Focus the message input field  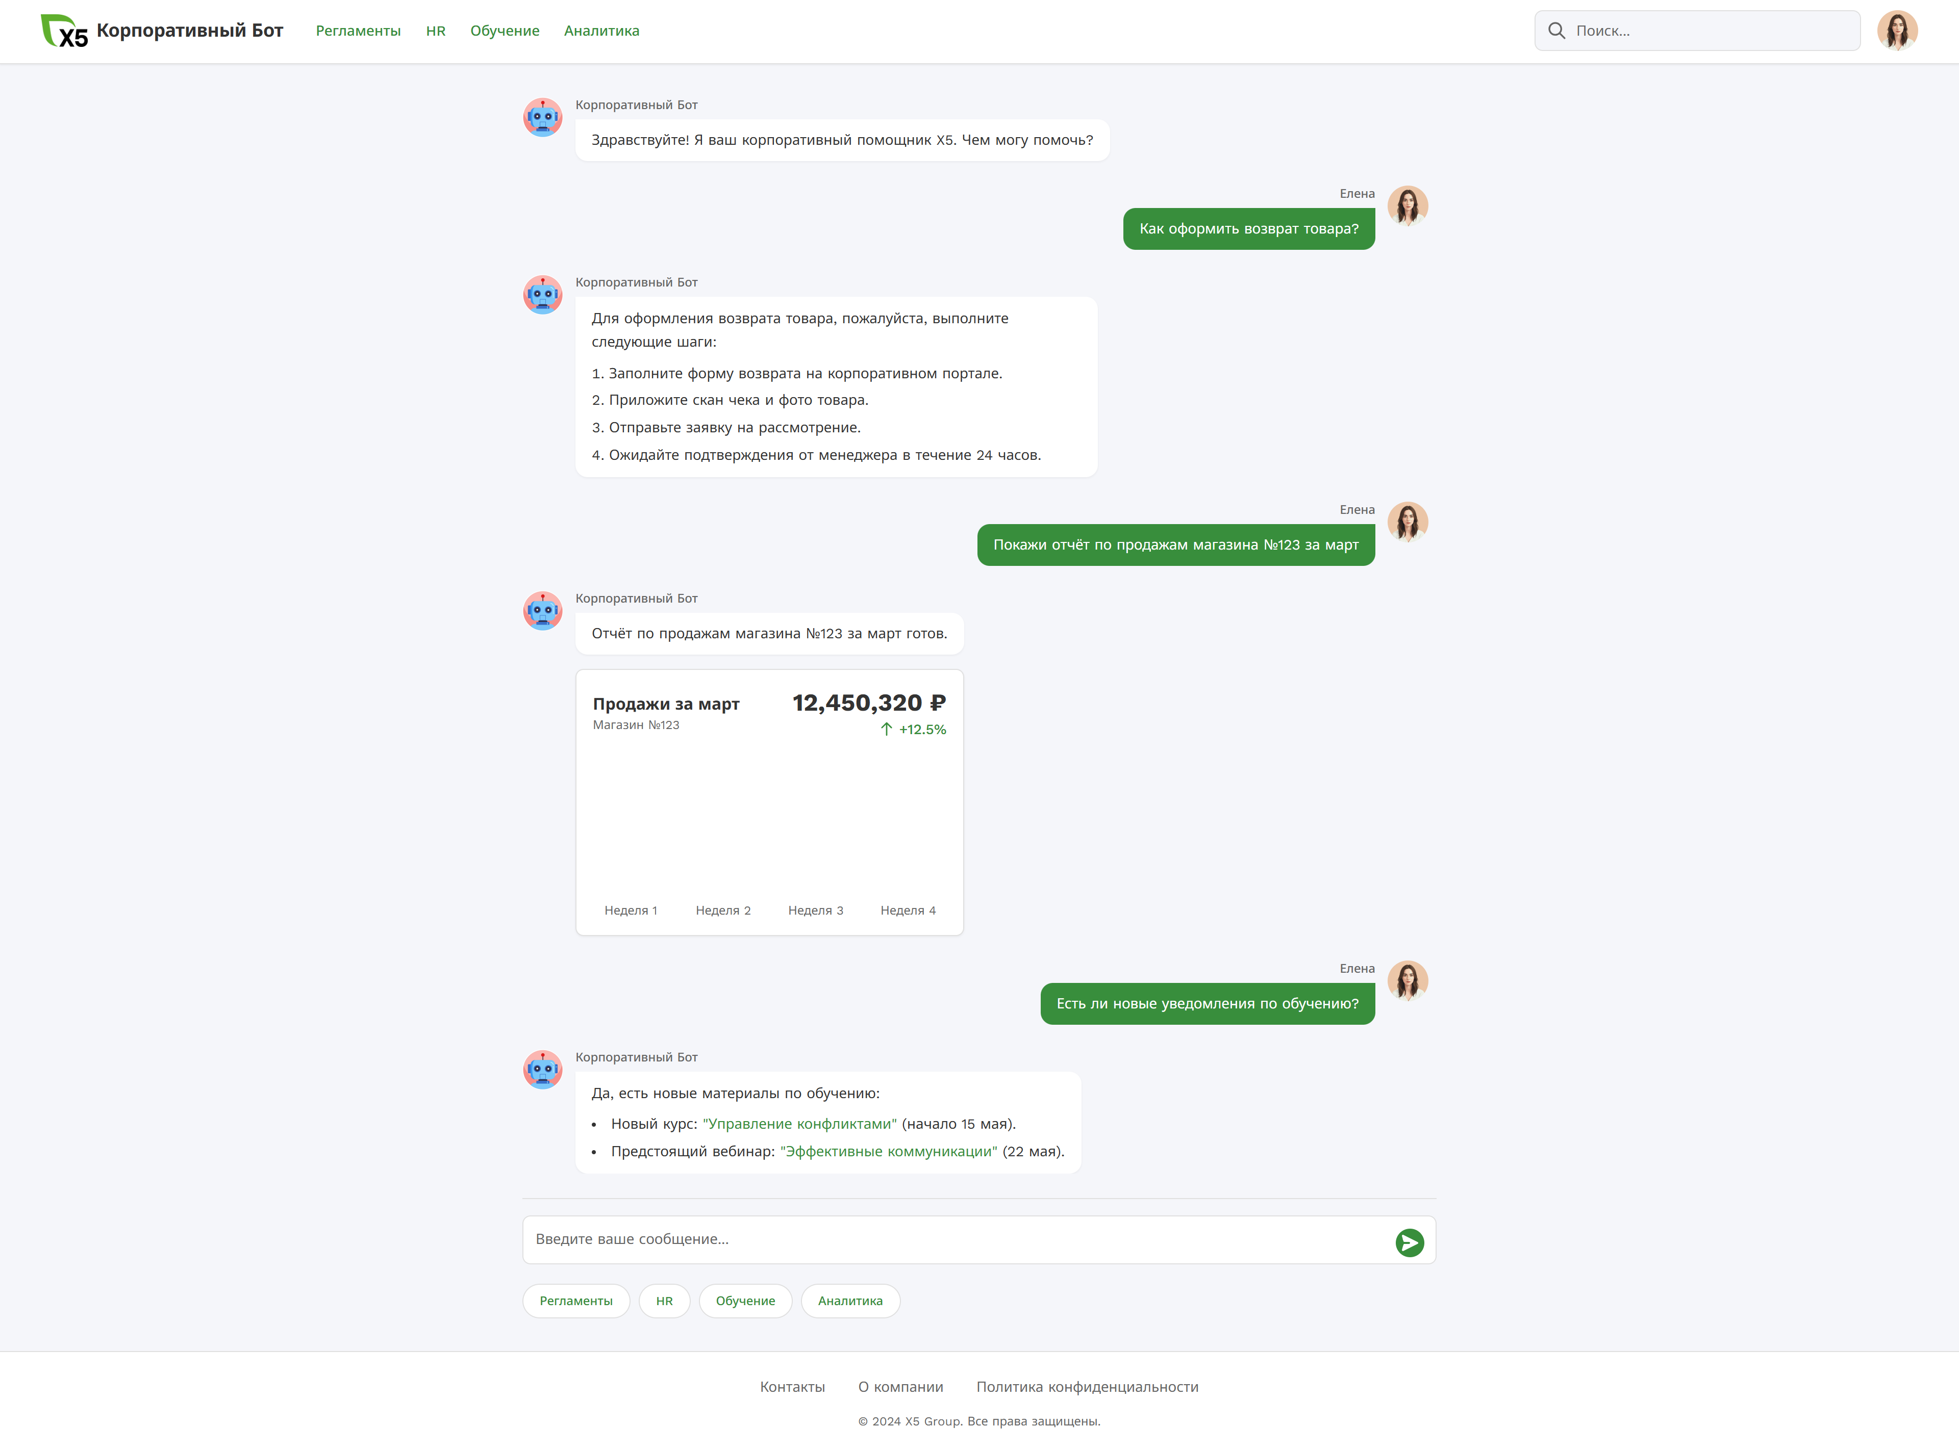(956, 1239)
